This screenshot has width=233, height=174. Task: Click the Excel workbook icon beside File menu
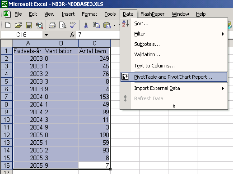(7, 14)
